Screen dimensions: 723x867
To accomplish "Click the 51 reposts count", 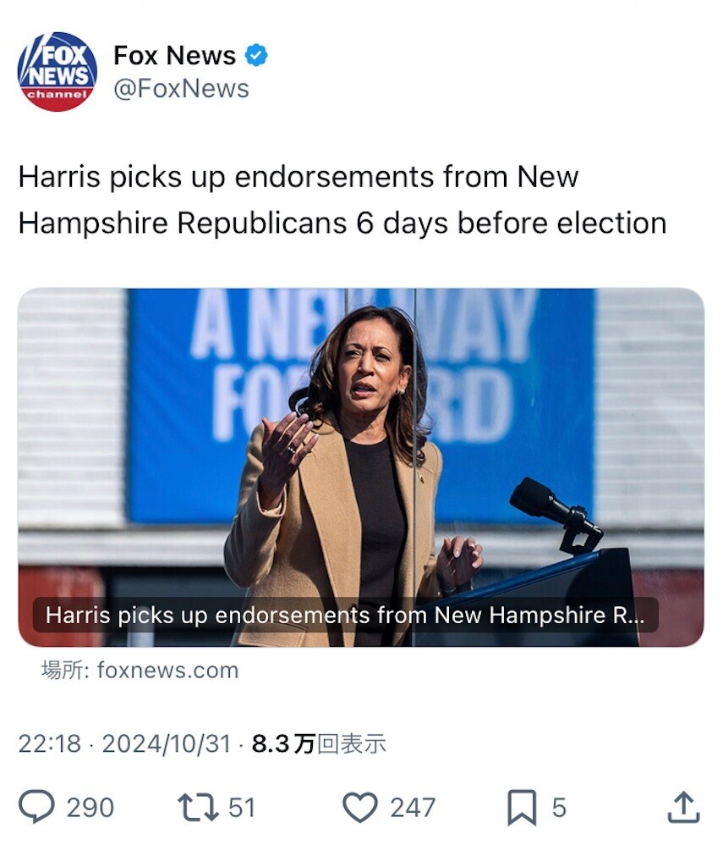I will (242, 808).
